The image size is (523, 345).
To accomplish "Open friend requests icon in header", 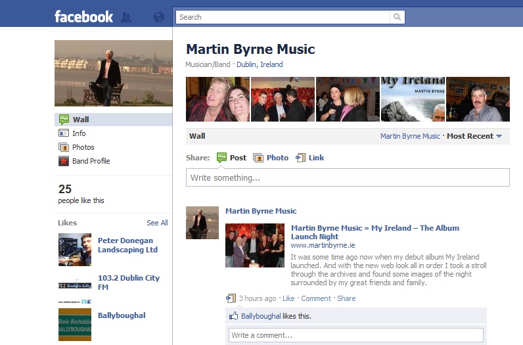I will [x=125, y=17].
